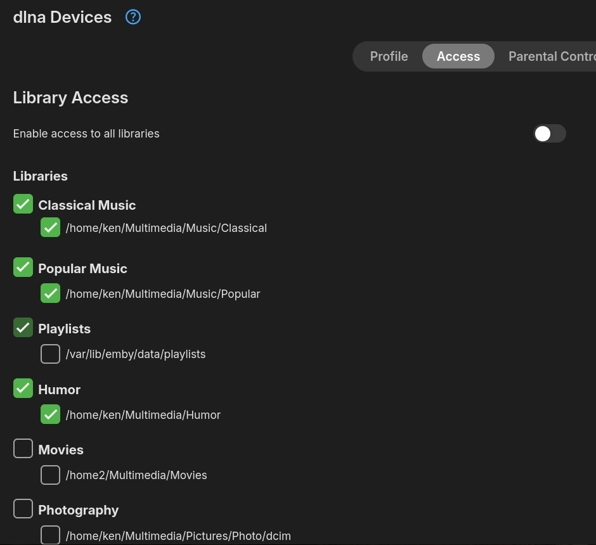
Task: Check the Photography library checkbox
Action: [23, 509]
